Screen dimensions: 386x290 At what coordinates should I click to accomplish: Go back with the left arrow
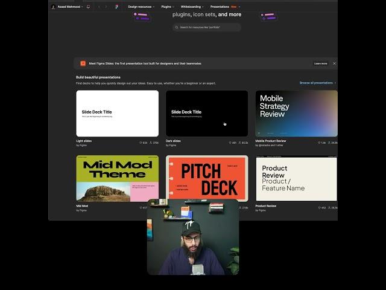point(99,7)
